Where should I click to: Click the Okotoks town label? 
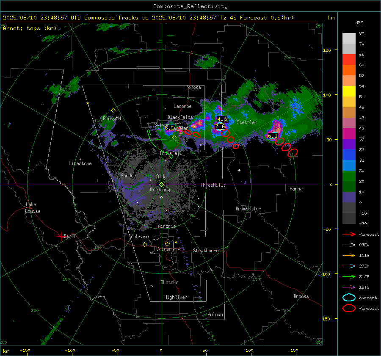(169, 282)
